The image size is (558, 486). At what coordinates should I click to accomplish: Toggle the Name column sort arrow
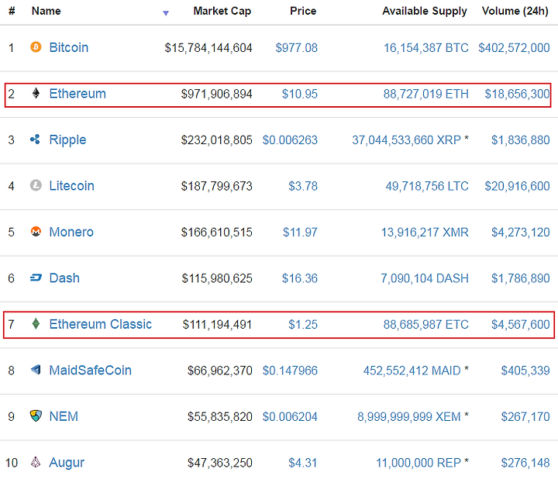(x=166, y=13)
